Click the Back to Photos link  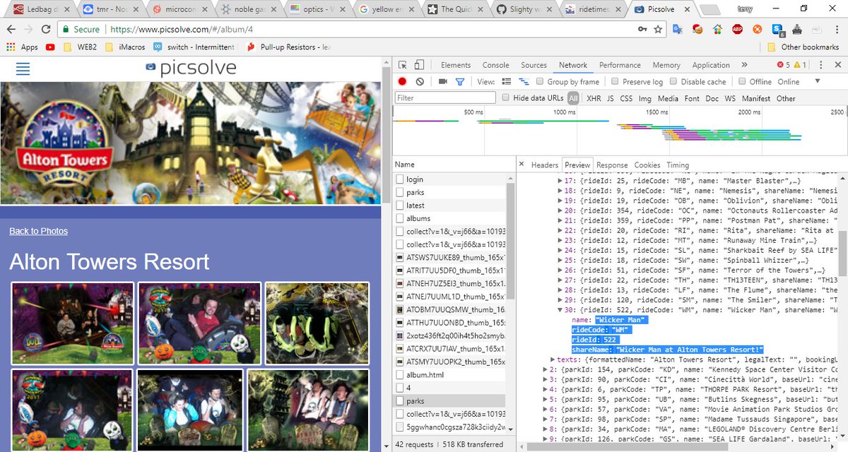[39, 231]
